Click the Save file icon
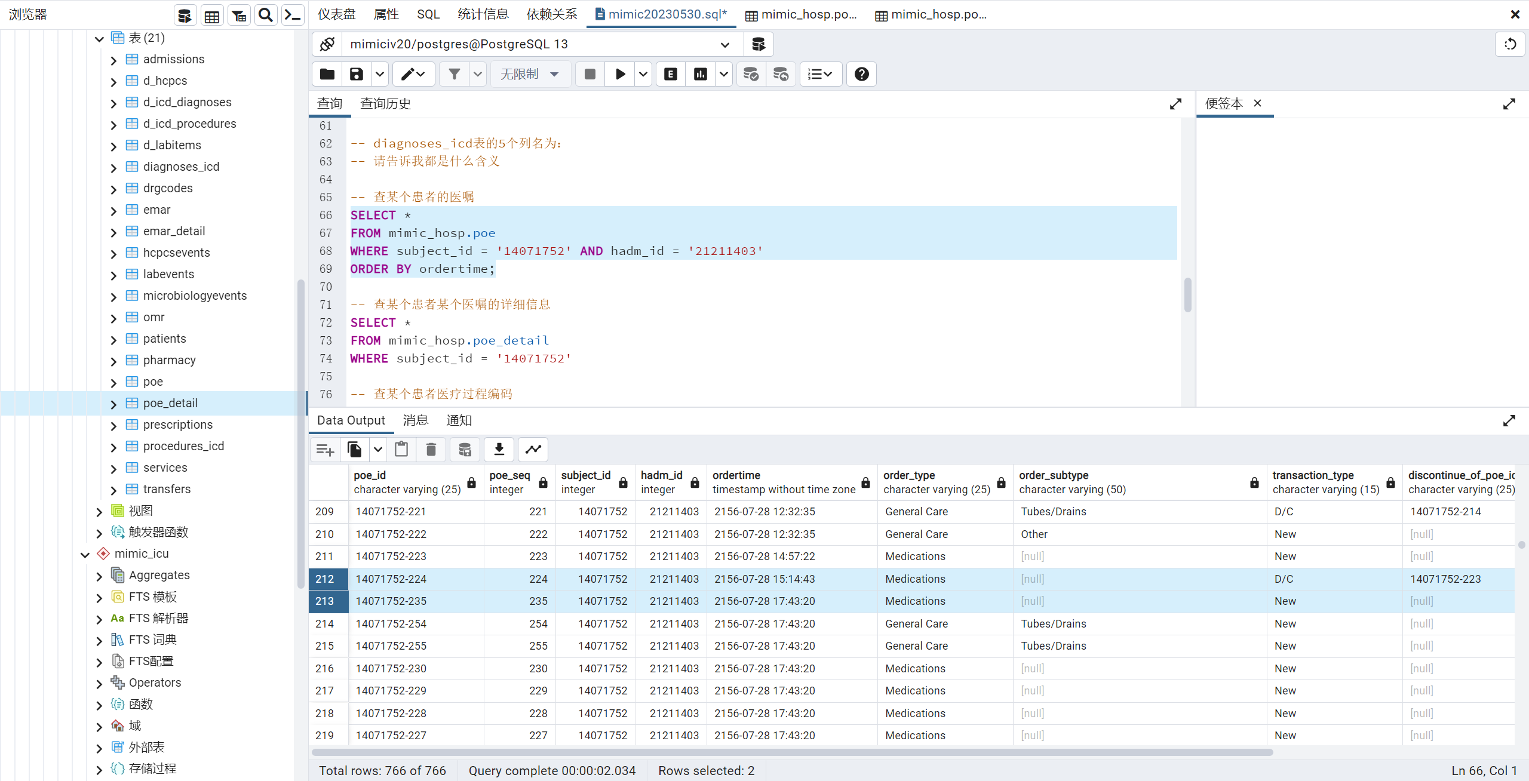 pyautogui.click(x=357, y=74)
